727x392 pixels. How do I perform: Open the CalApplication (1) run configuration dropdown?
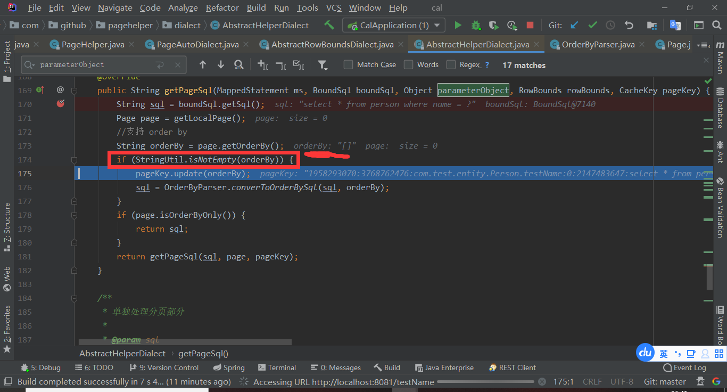(394, 25)
